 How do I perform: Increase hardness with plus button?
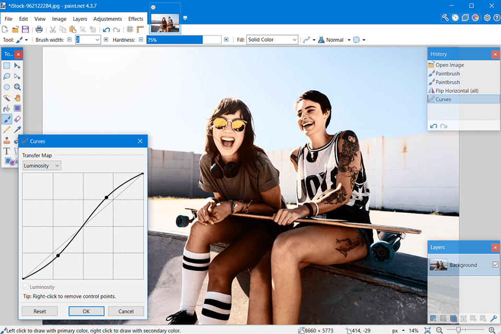tap(226, 40)
